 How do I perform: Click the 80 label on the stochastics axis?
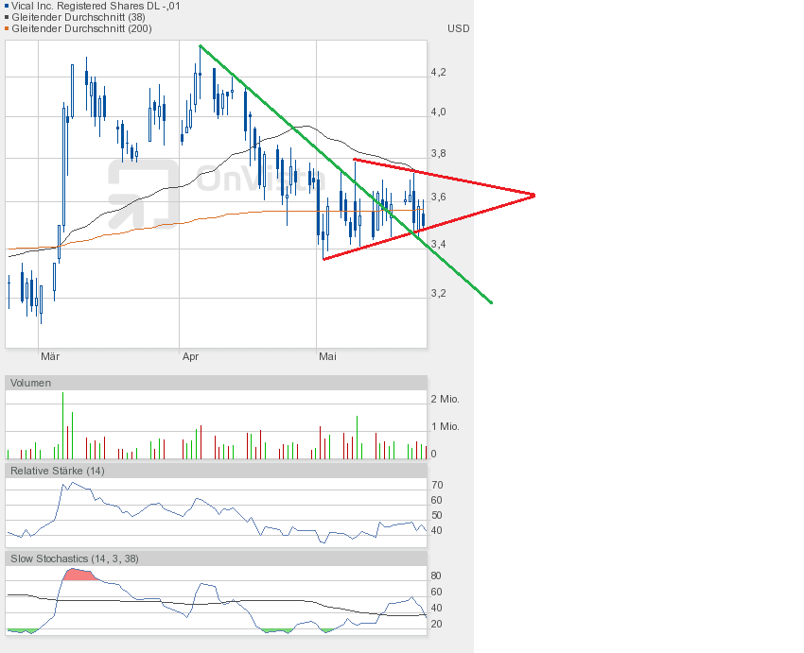[436, 576]
